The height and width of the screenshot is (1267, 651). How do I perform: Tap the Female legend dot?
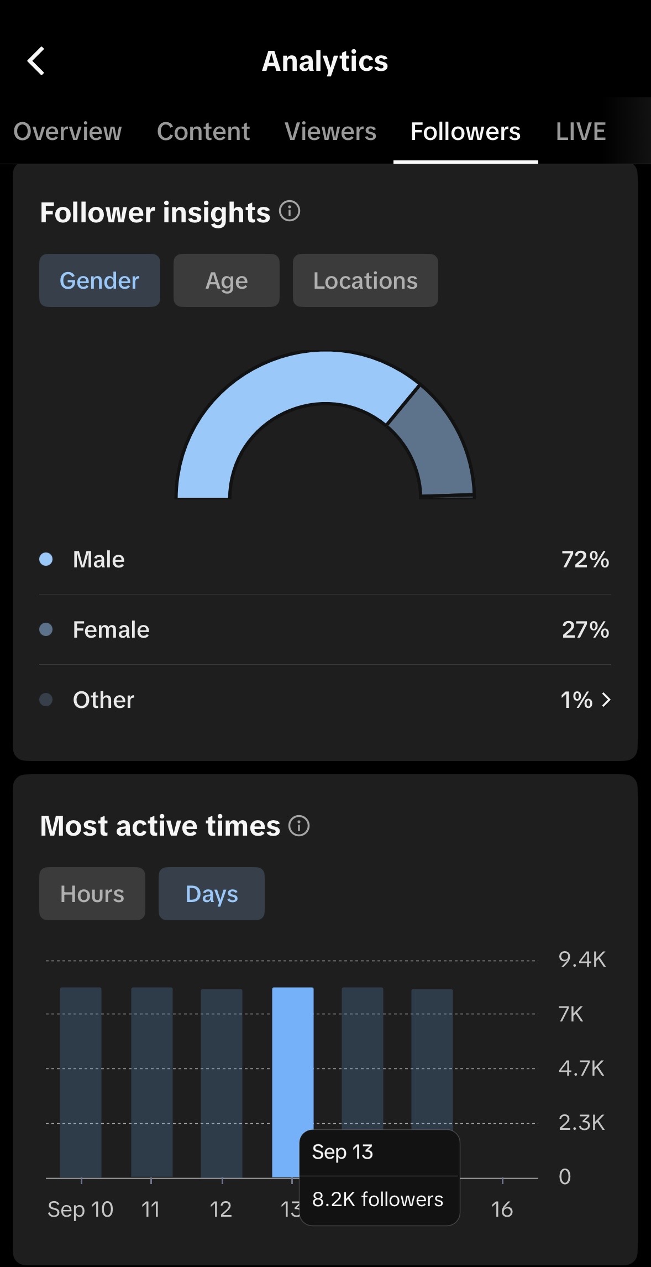[x=46, y=629]
